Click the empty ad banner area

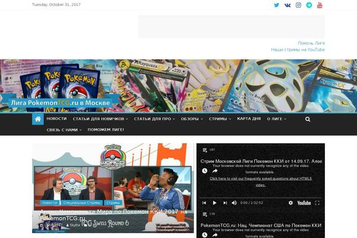point(231,27)
